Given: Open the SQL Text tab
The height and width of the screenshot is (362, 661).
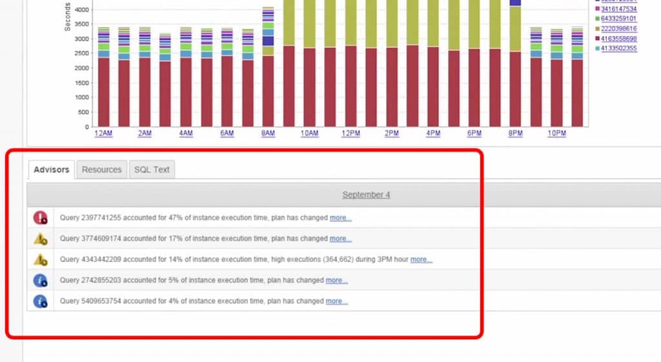Looking at the screenshot, I should 152,170.
